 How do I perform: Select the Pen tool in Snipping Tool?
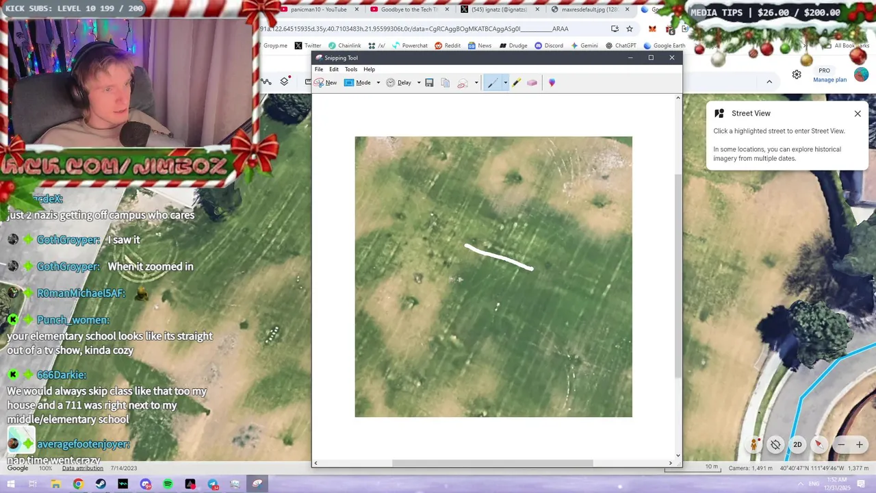tap(493, 83)
